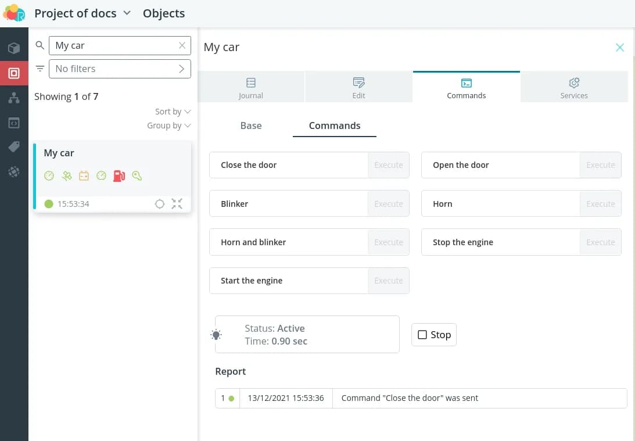Click the red fuel pump icon on My car
The width and height of the screenshot is (635, 441).
(119, 175)
